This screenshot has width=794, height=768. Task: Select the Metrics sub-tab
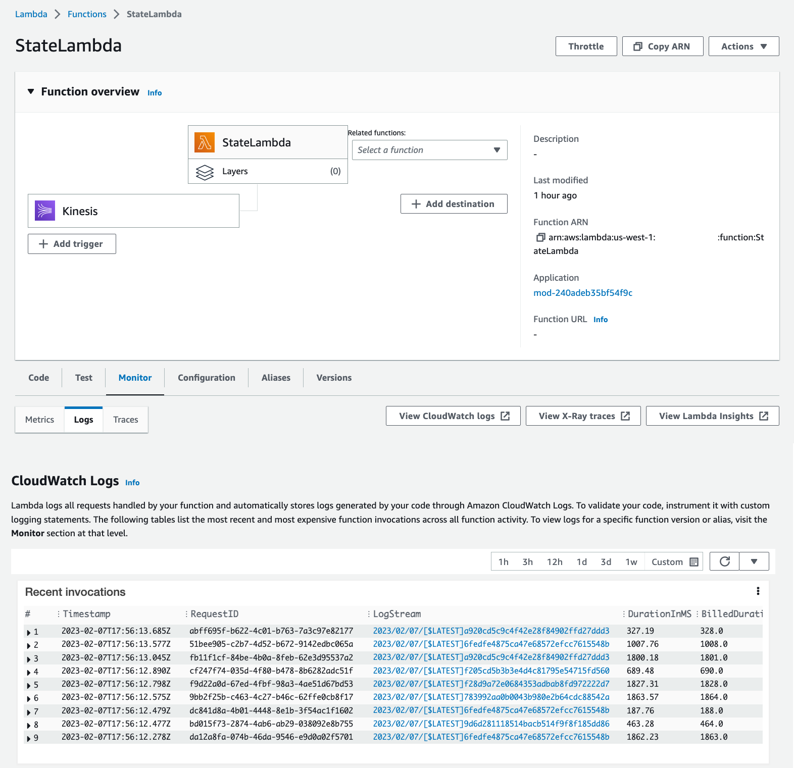coord(40,420)
